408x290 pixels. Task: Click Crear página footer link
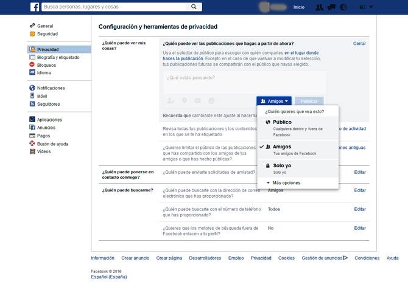(x=169, y=258)
